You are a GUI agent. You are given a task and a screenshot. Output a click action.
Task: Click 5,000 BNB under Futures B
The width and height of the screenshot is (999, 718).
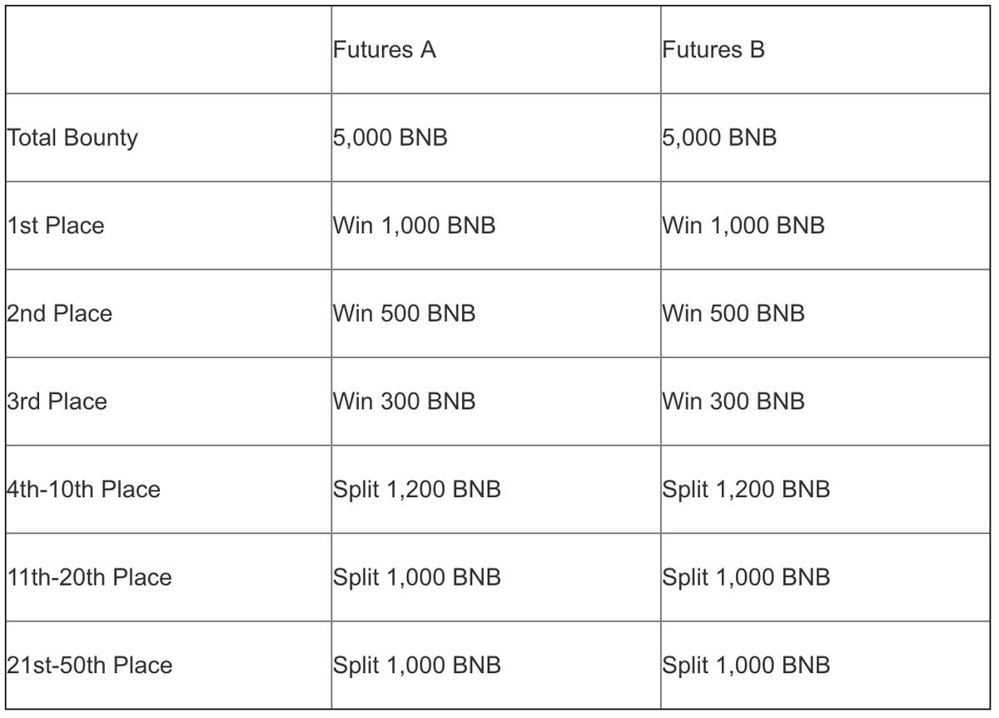point(720,137)
